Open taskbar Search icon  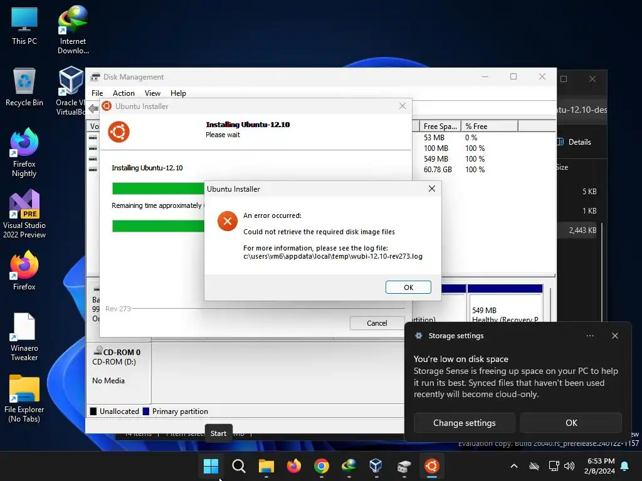coord(238,466)
